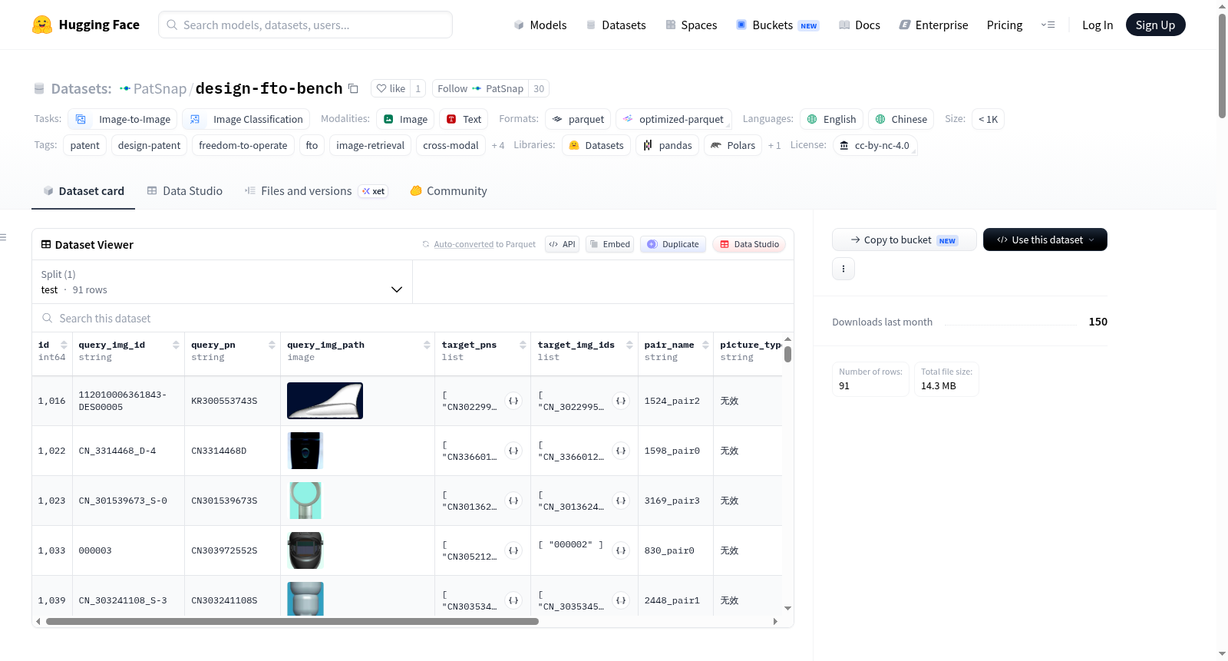Focus the top search models field
Viewport: 1228px width, 661px height.
[305, 25]
